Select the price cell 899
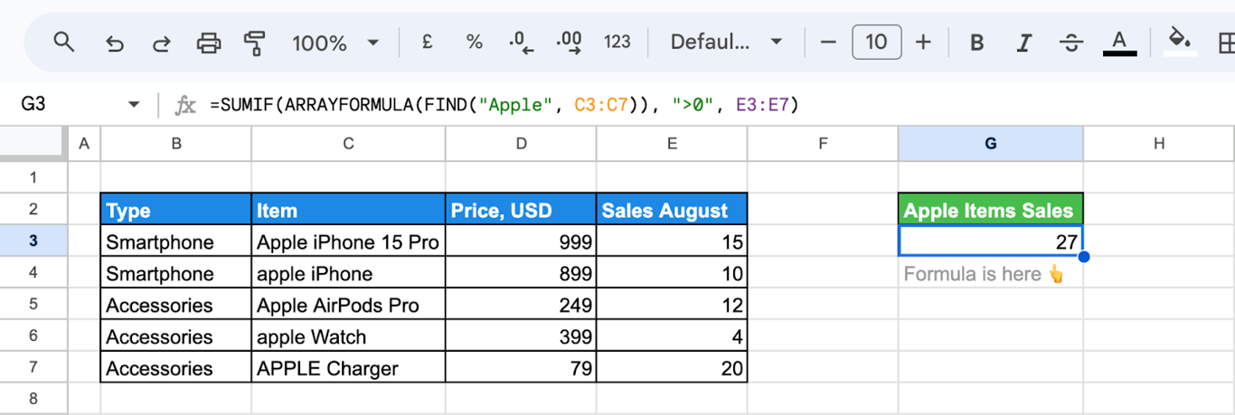1235x415 pixels. click(x=521, y=273)
